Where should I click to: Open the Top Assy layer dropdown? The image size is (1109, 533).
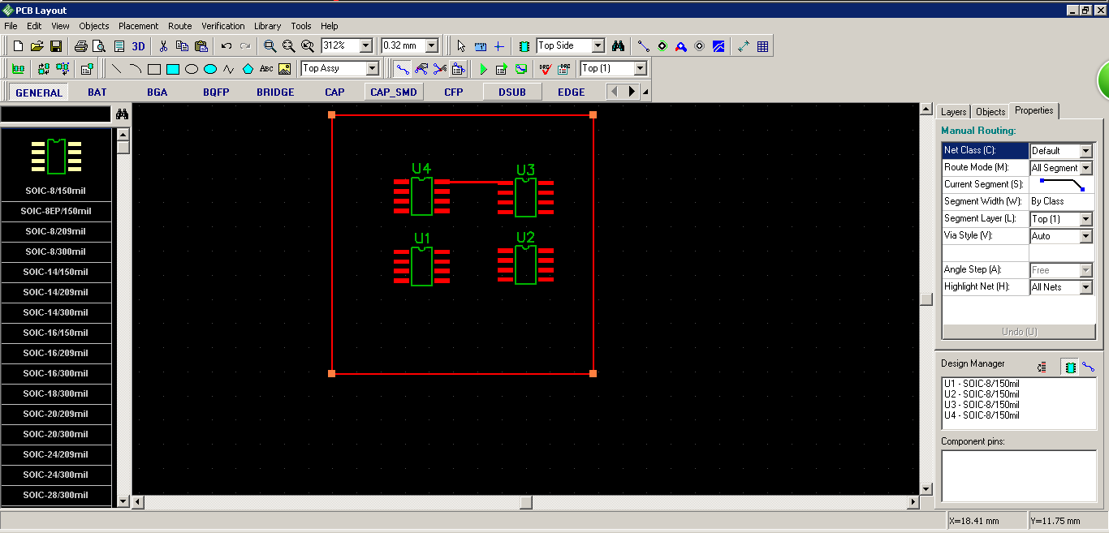[372, 69]
